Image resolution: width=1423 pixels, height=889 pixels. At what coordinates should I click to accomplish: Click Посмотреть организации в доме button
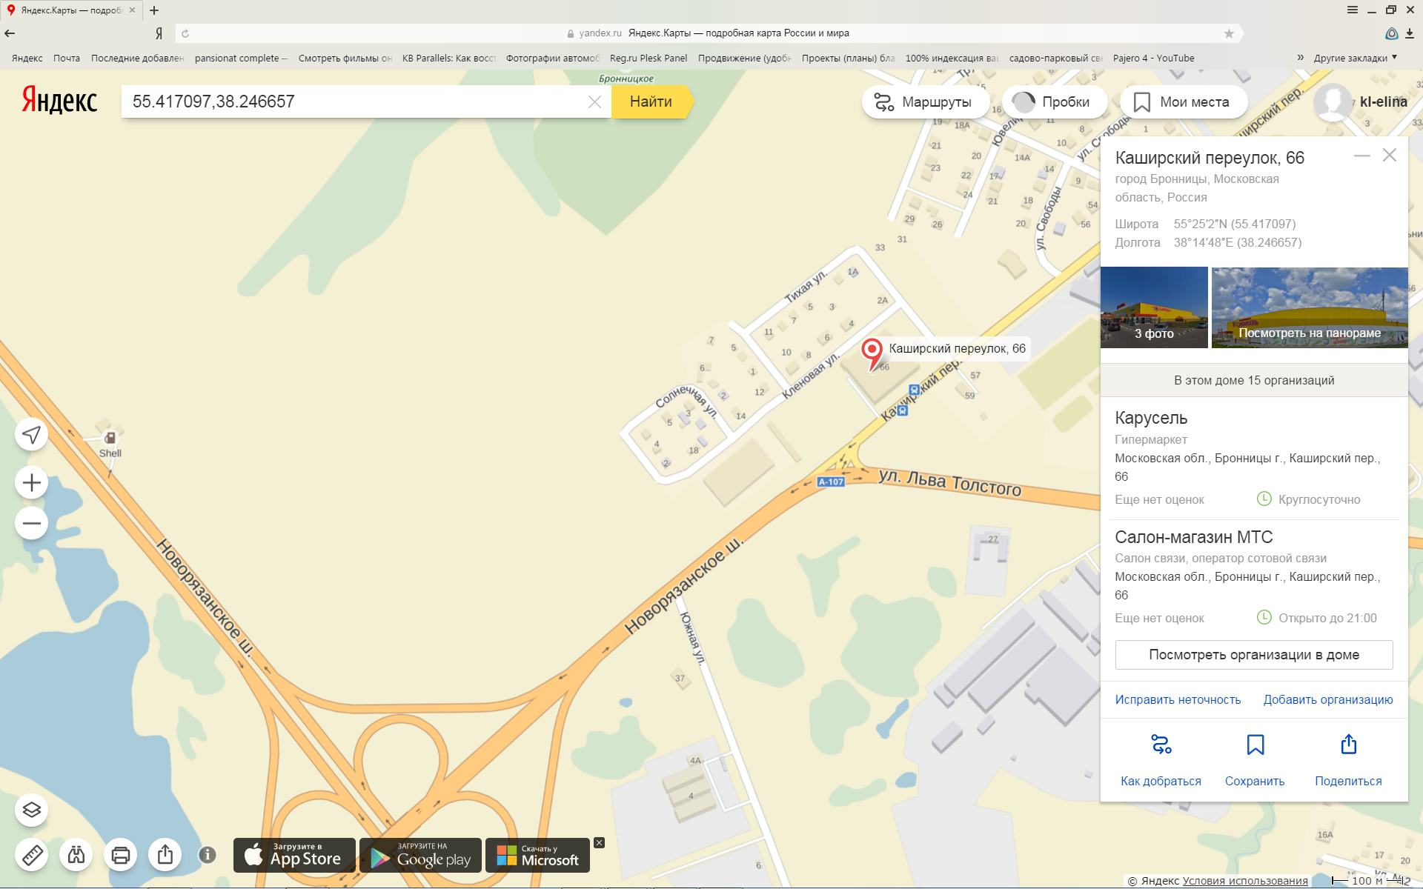click(x=1254, y=655)
